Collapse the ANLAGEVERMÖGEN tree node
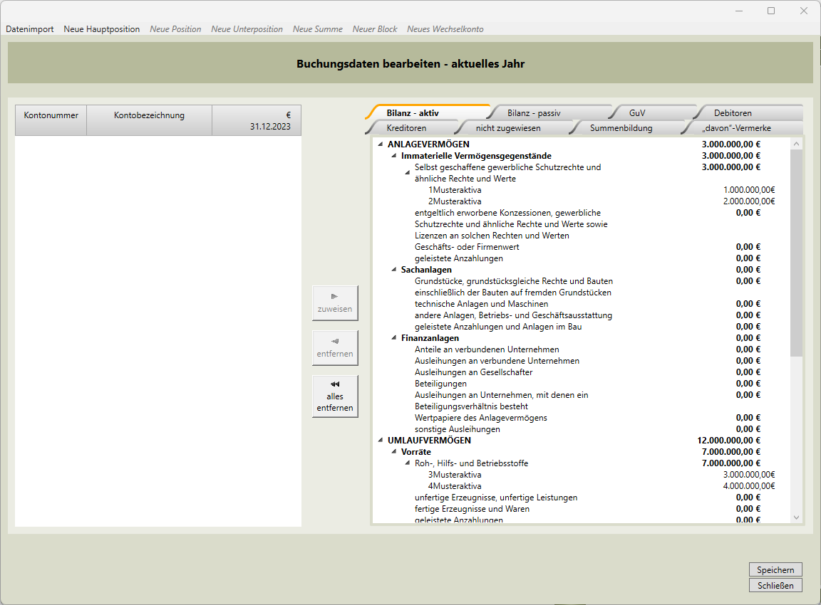The width and height of the screenshot is (821, 605). click(380, 144)
